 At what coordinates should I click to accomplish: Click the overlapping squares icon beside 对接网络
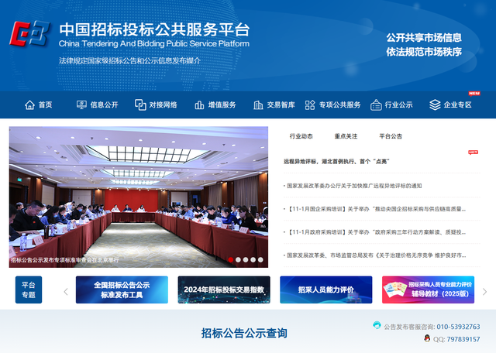click(x=140, y=105)
